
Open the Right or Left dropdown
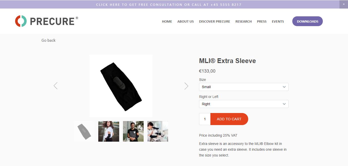[244, 104]
